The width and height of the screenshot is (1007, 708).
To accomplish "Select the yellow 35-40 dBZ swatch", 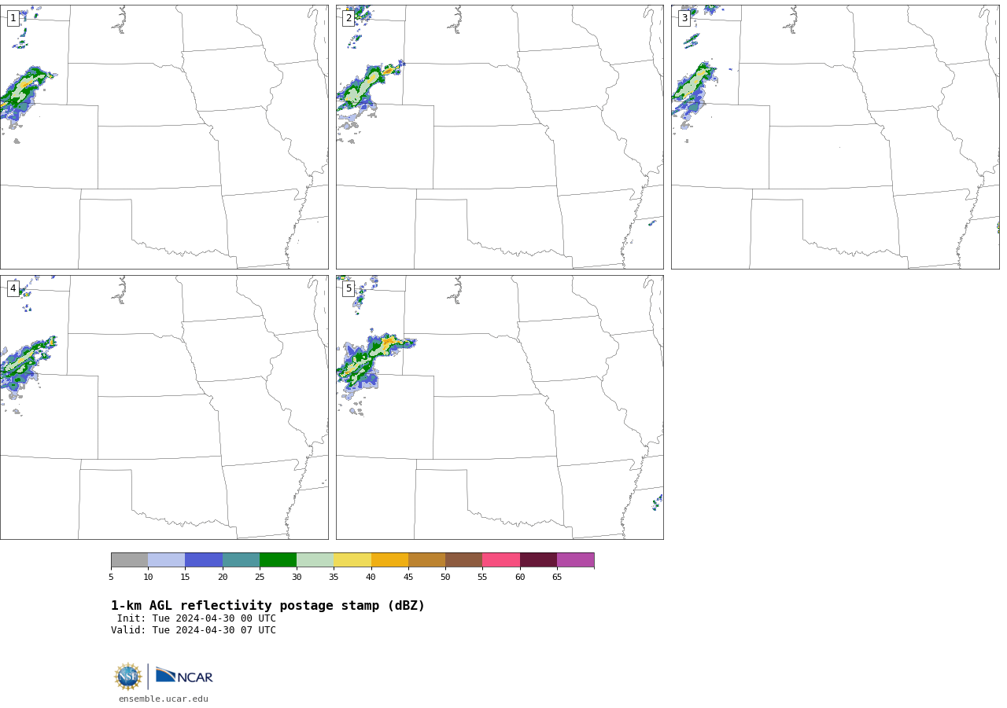I will pyautogui.click(x=352, y=559).
